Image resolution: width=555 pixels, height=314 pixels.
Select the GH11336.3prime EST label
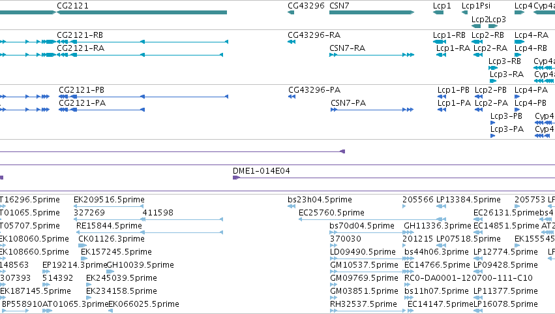tap(438, 226)
